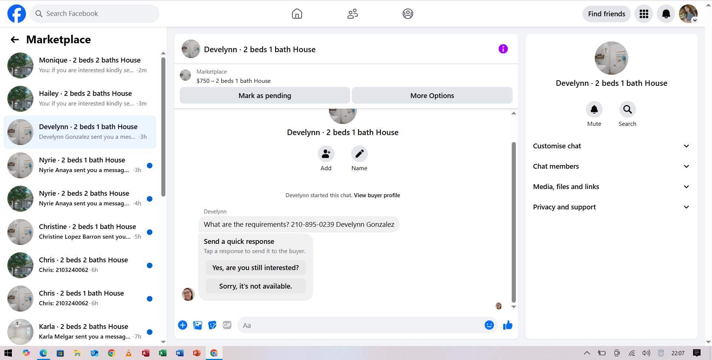The height and width of the screenshot is (360, 712).
Task: Send quick reply 'Sorry, it's not available.'
Action: (x=256, y=286)
